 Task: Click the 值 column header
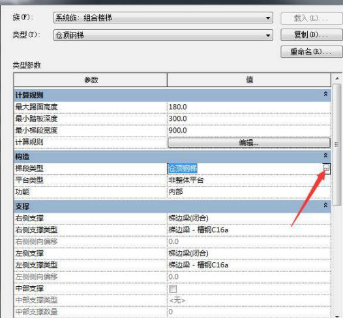point(249,80)
